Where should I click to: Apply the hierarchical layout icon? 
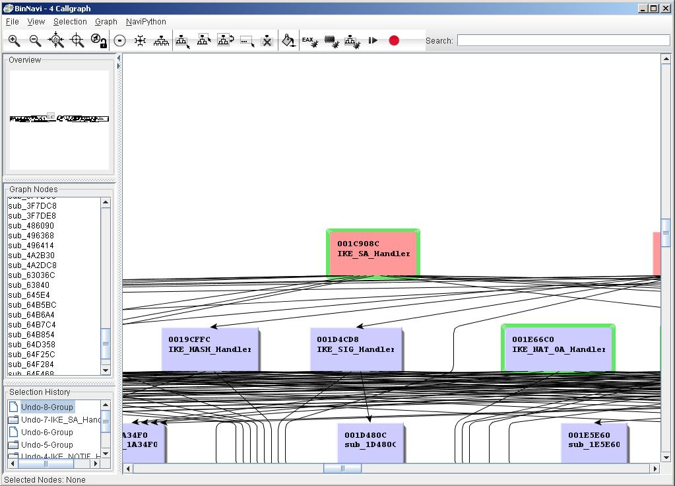(x=162, y=41)
